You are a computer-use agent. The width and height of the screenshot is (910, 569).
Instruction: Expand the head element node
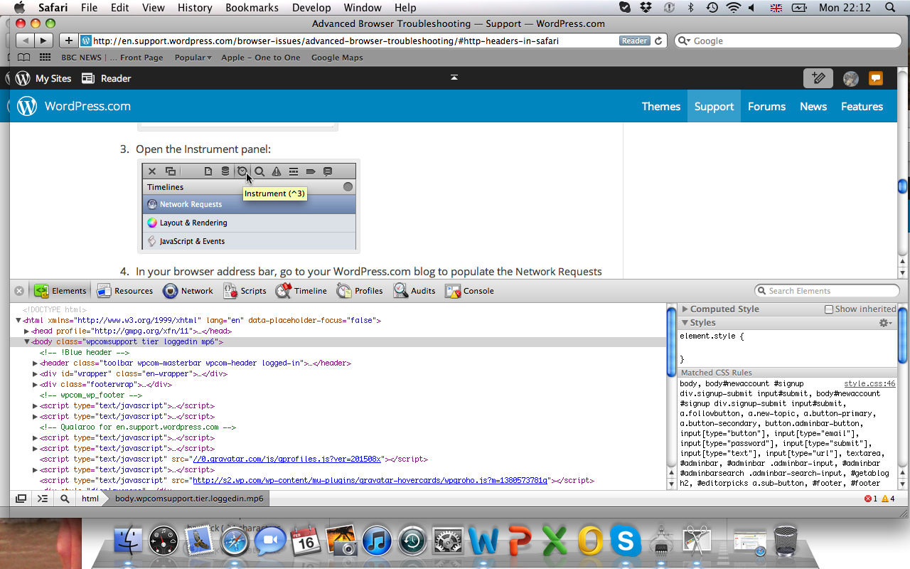27,331
